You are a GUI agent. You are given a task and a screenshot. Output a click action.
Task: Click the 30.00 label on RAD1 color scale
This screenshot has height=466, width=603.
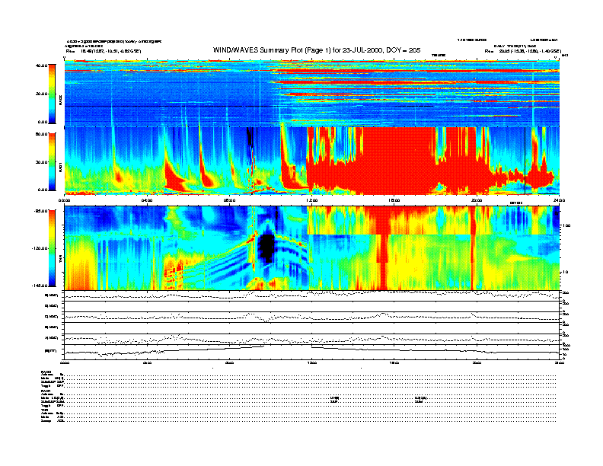(x=41, y=162)
